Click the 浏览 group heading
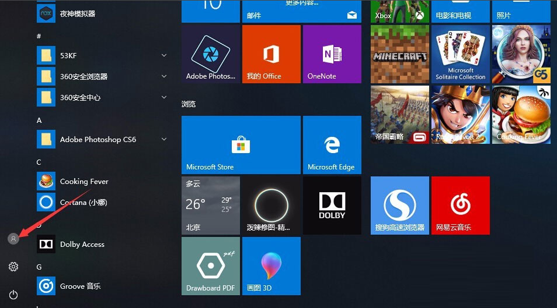The width and height of the screenshot is (557, 308). pyautogui.click(x=189, y=104)
